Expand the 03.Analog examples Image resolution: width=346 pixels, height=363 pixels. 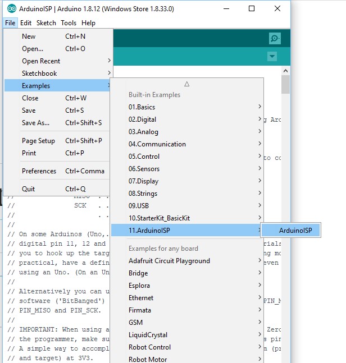coord(187,132)
